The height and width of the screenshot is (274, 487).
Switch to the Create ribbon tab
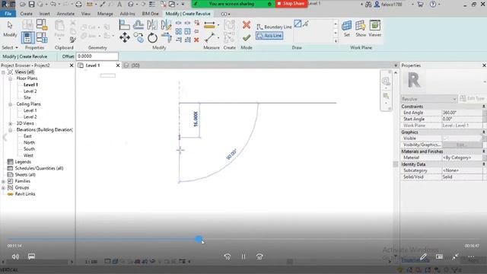click(x=26, y=14)
